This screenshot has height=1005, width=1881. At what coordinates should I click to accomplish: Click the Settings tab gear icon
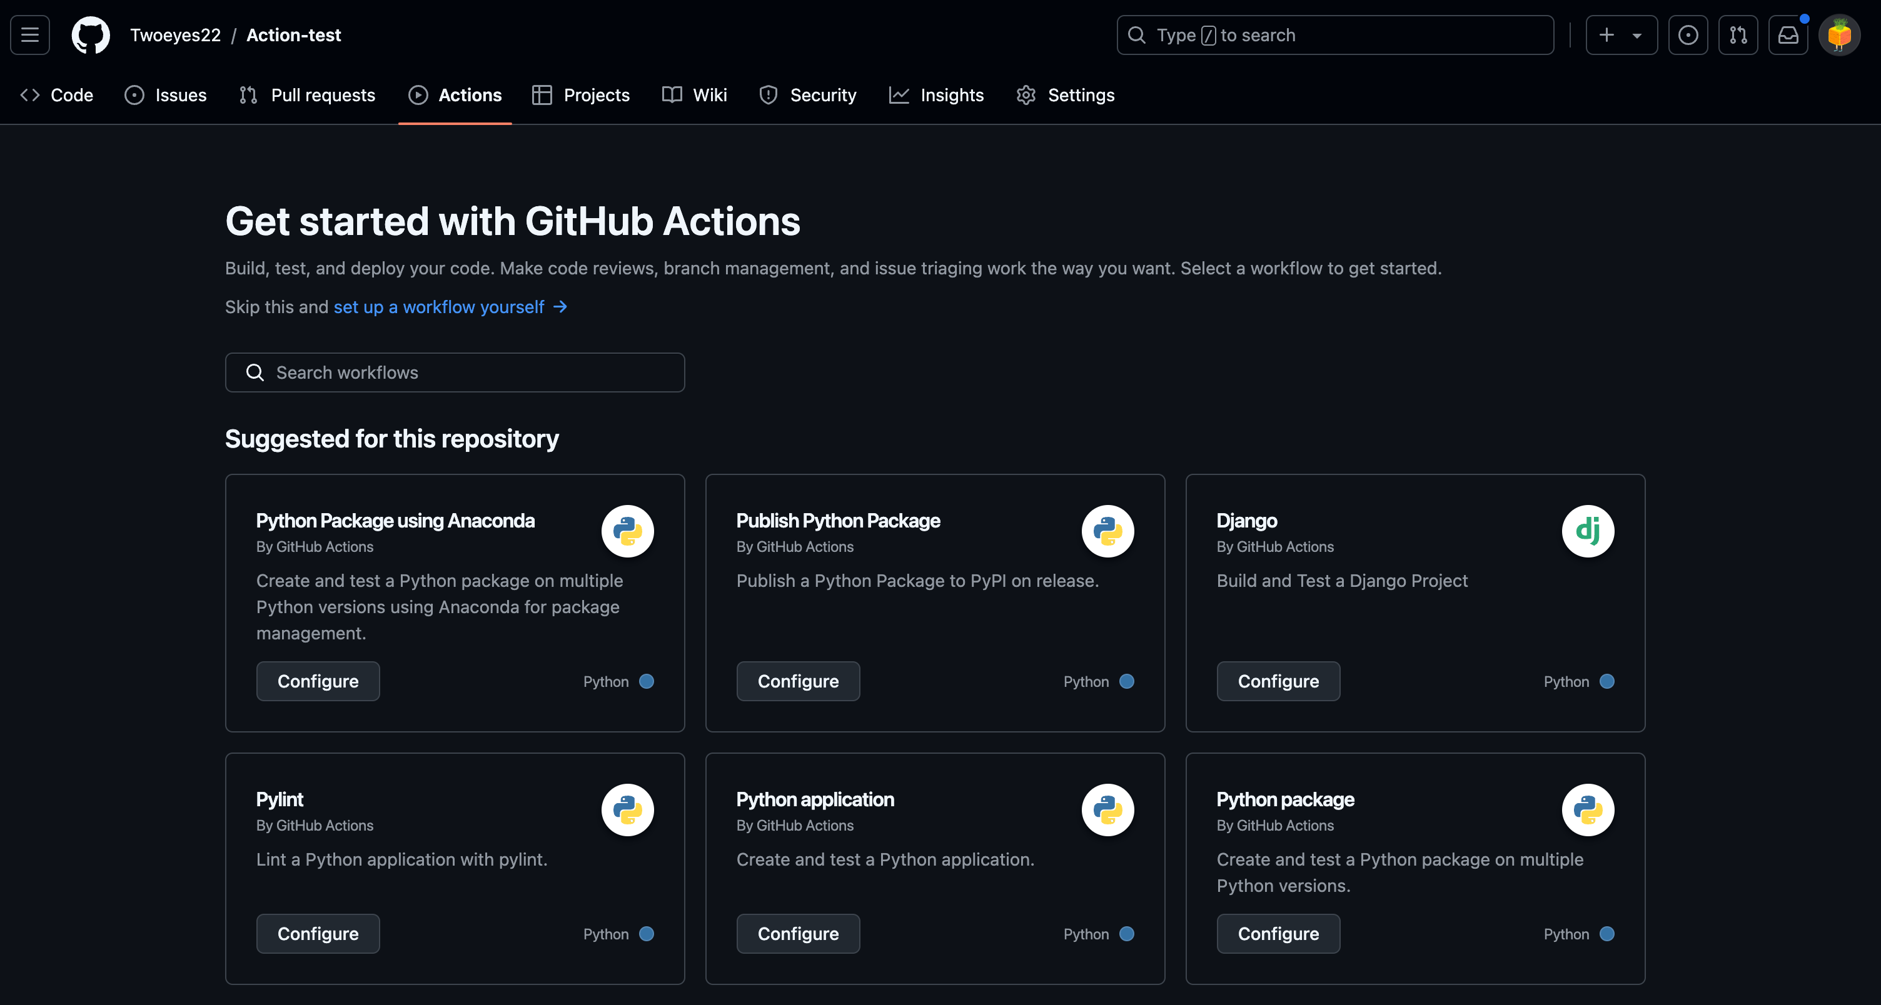(1026, 95)
